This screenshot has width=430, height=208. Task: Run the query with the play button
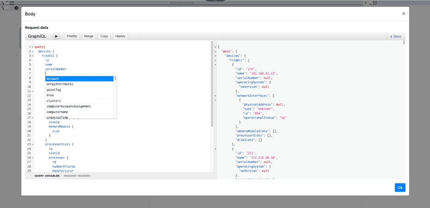(56, 36)
